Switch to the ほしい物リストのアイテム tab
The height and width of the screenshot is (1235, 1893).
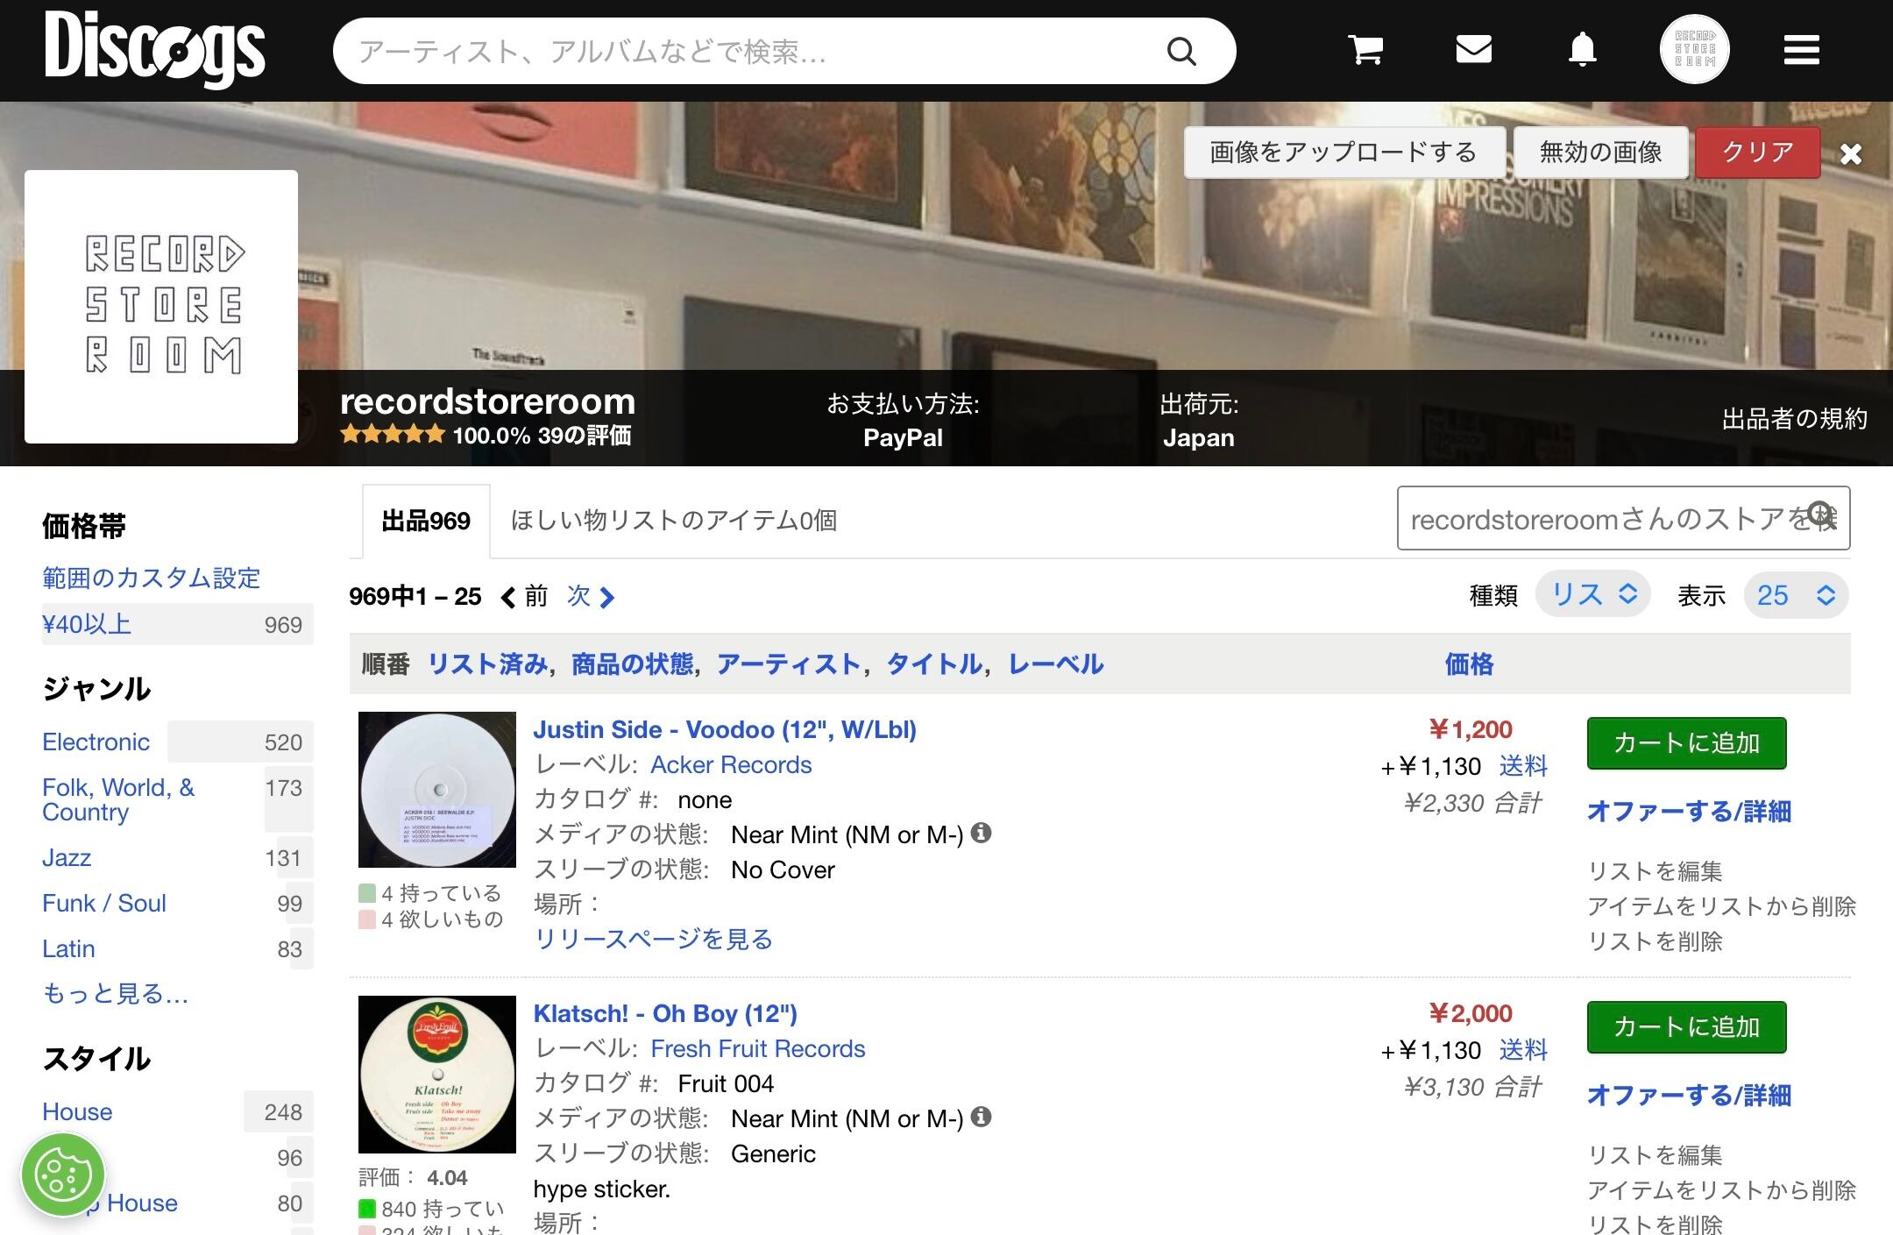pyautogui.click(x=673, y=521)
